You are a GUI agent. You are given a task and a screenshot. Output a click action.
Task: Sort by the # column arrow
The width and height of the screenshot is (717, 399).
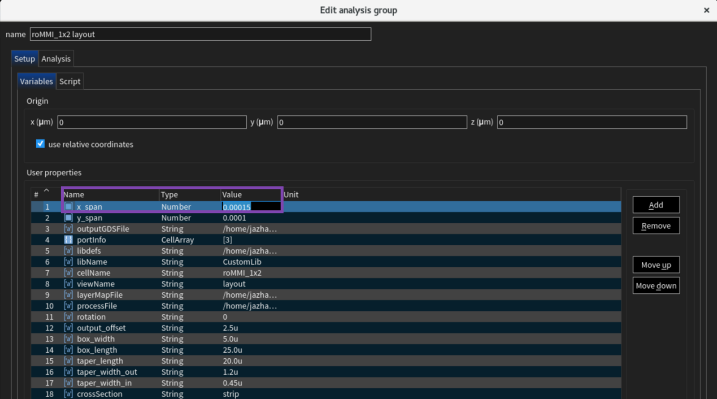[46, 190]
